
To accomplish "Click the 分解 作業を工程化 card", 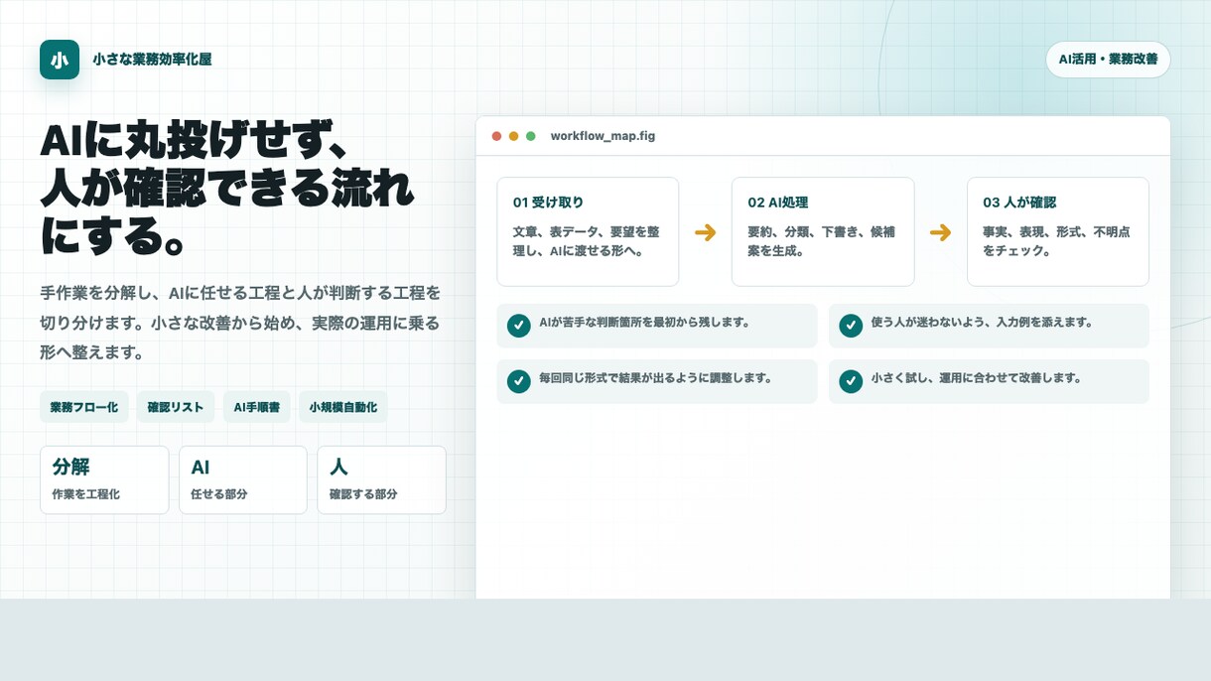I will coord(104,479).
